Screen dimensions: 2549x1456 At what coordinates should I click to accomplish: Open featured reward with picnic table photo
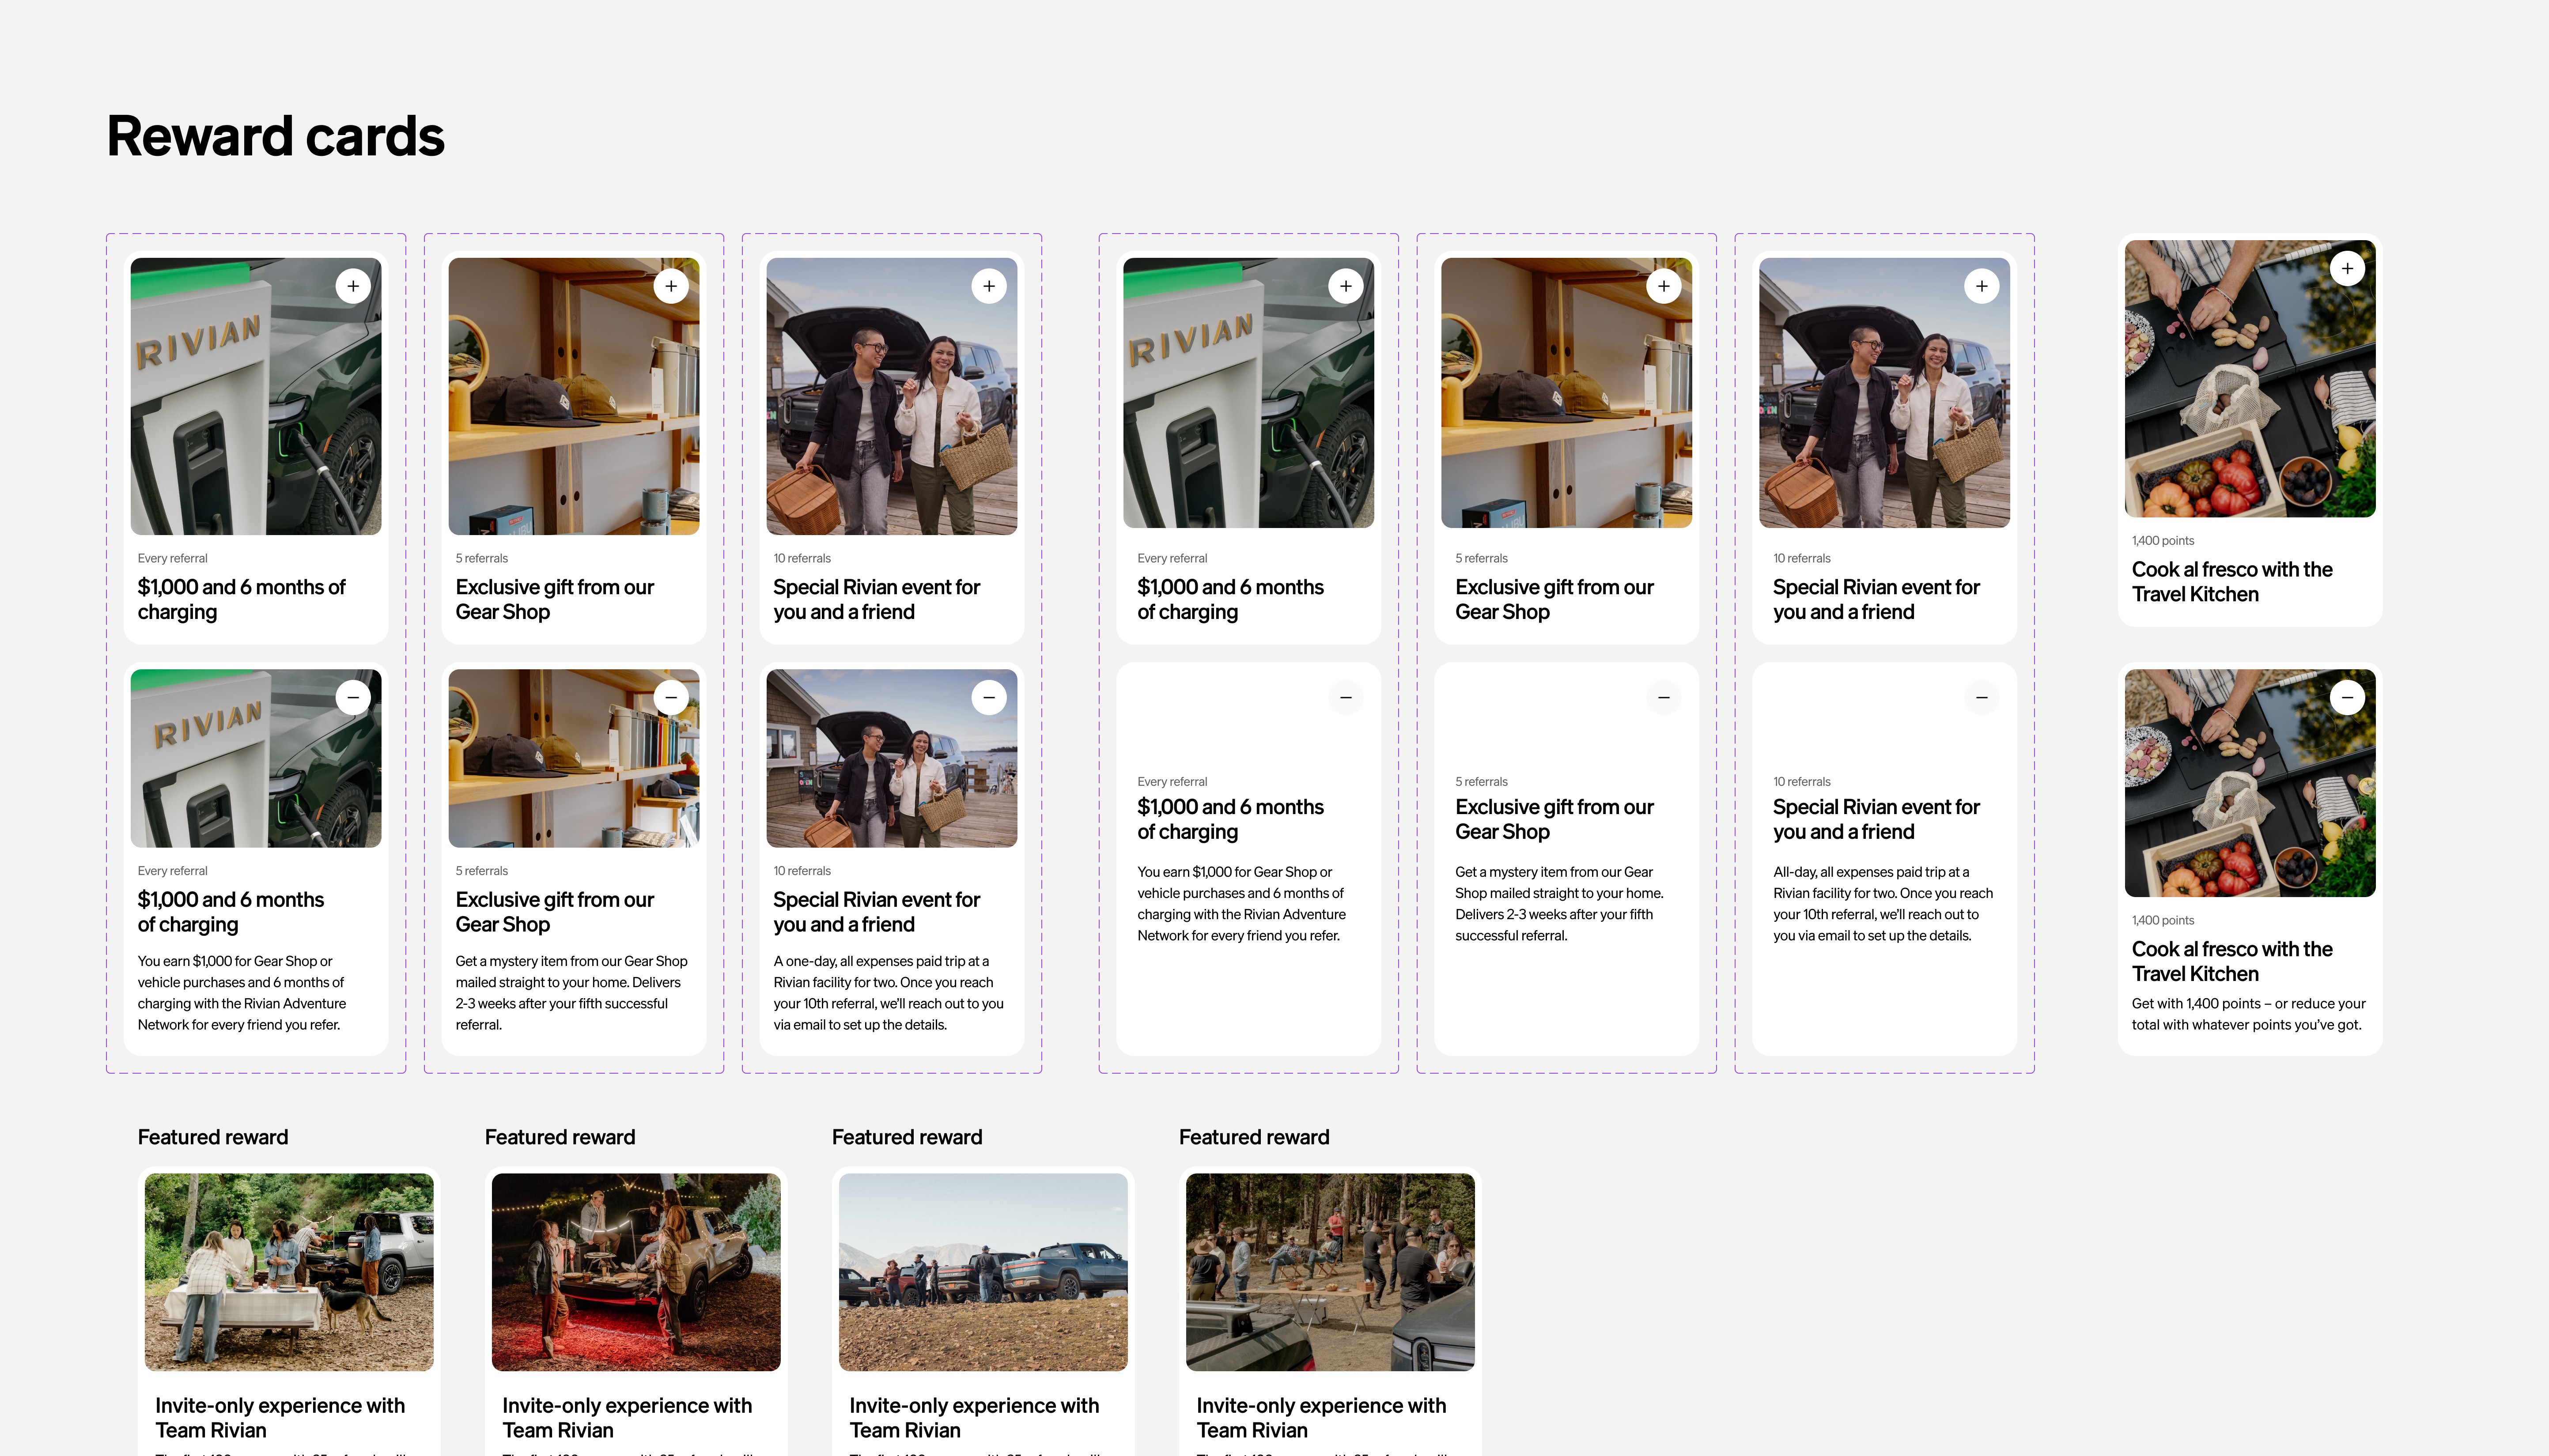pyautogui.click(x=289, y=1271)
